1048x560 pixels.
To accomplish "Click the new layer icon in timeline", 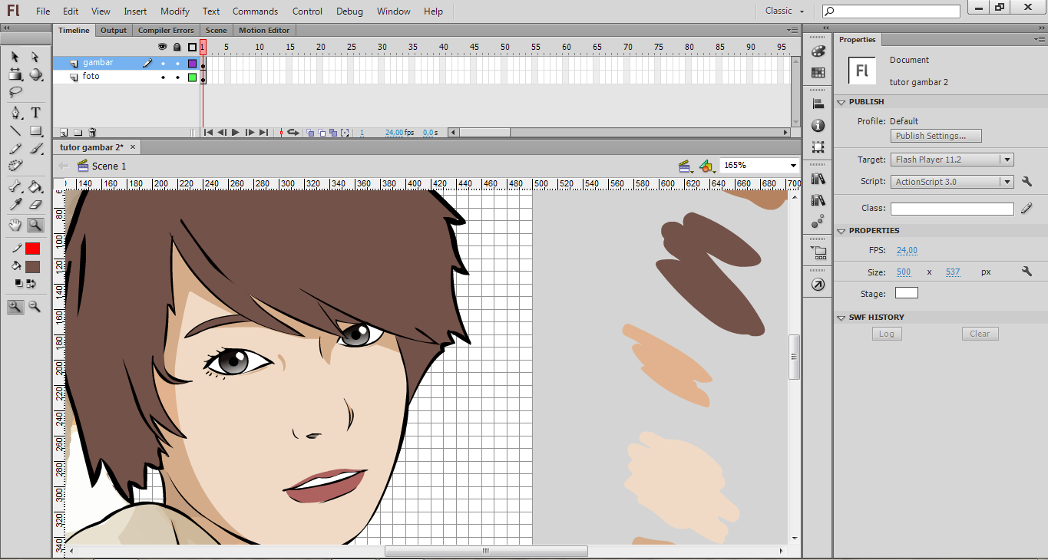I will click(64, 133).
